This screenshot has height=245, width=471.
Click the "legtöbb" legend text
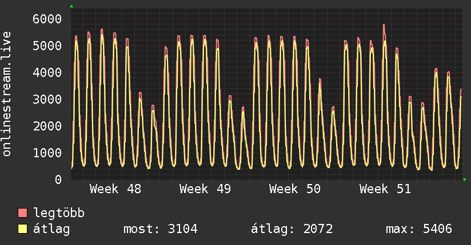59,213
